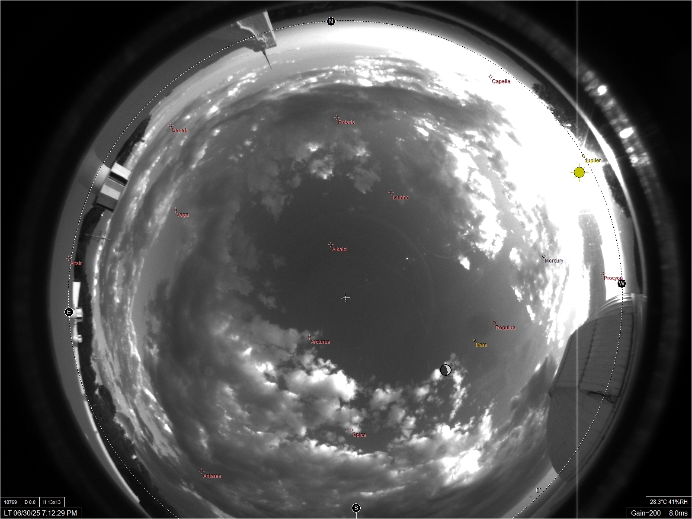This screenshot has width=692, height=519.
Task: Click the Altair text label
Action: tap(76, 263)
